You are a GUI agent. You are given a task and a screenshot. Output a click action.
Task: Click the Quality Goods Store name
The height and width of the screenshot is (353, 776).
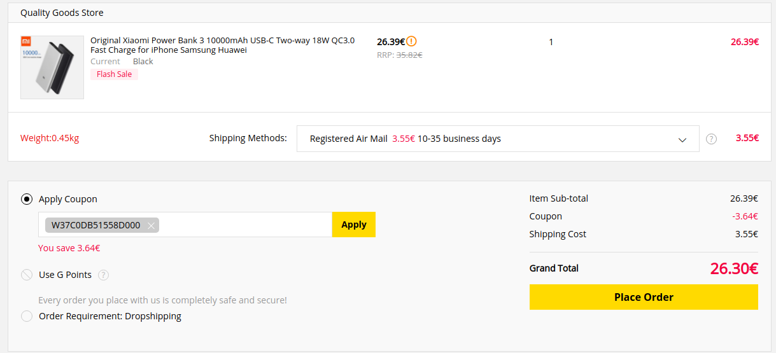[62, 13]
